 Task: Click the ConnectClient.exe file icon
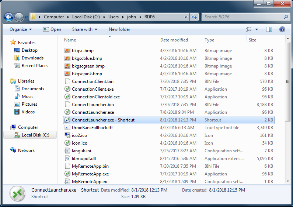point(67,89)
